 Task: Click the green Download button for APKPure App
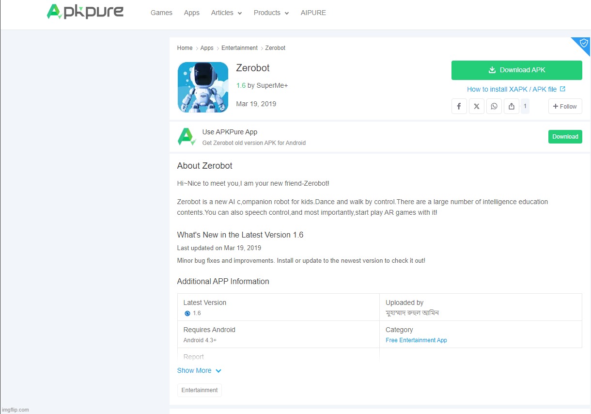point(565,137)
